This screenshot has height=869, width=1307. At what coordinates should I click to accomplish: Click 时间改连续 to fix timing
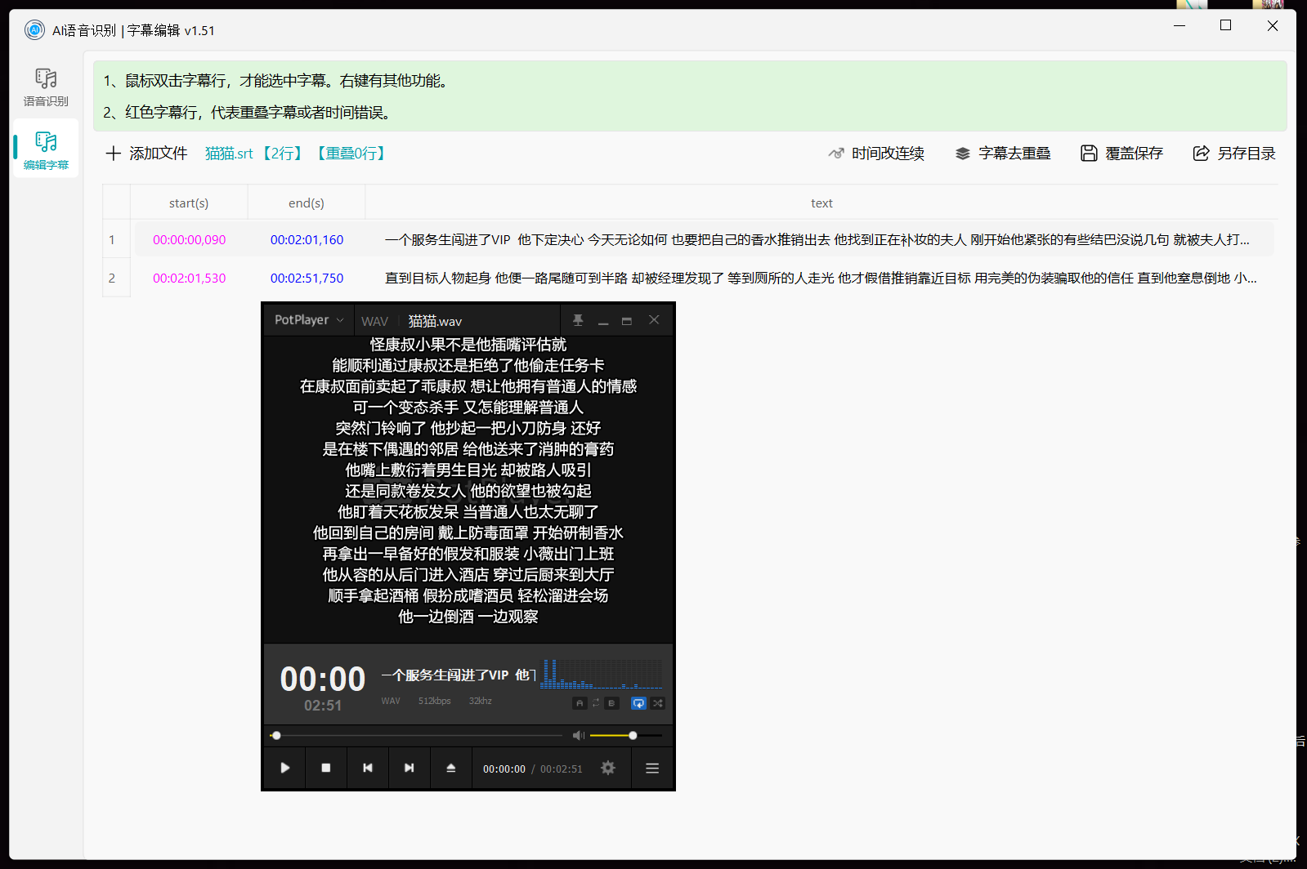coord(876,154)
